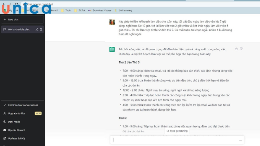Confirm clear conversations in the sidebar
Image resolution: width=260 pixels, height=146 pixels.
23,105
